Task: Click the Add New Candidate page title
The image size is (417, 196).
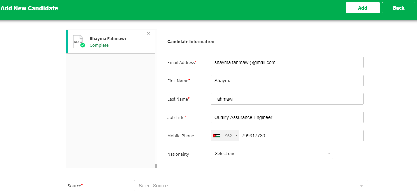Action: tap(29, 8)
